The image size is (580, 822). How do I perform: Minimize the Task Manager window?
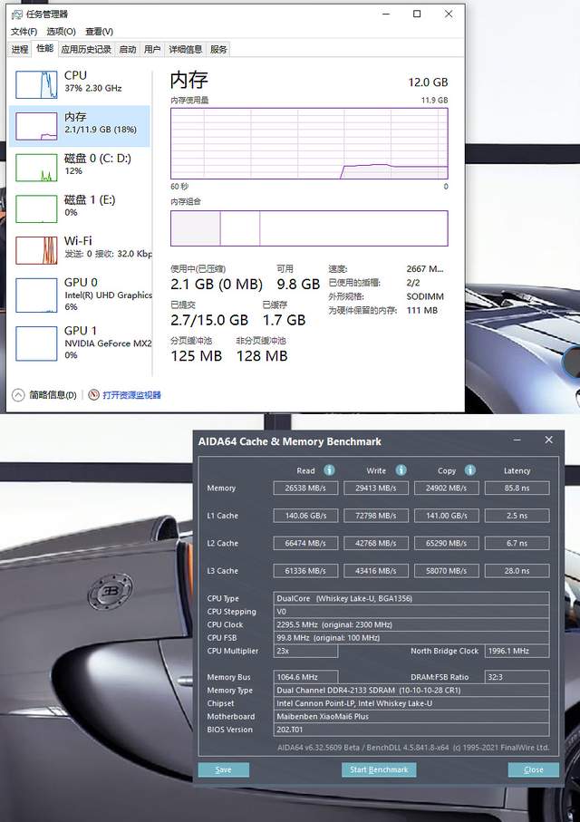tap(386, 15)
